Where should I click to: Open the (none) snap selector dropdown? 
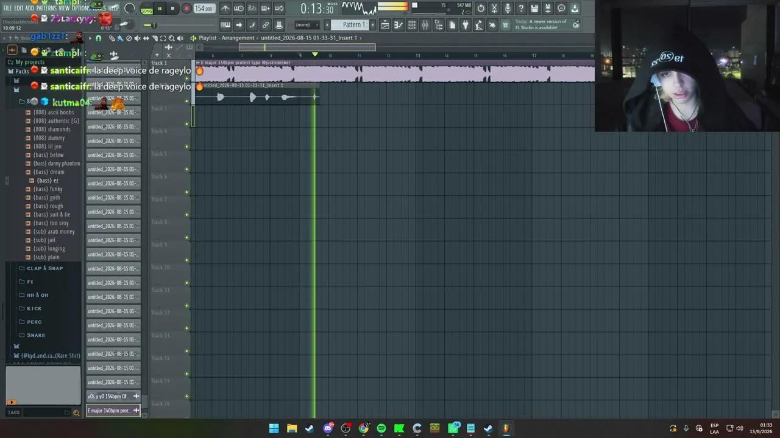(307, 25)
